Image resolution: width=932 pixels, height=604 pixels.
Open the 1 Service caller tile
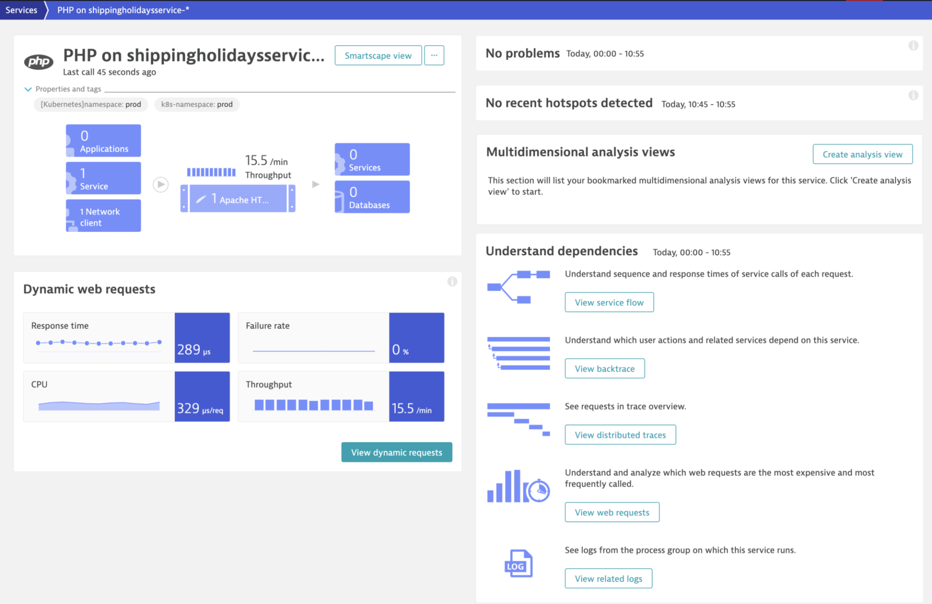pos(103,178)
